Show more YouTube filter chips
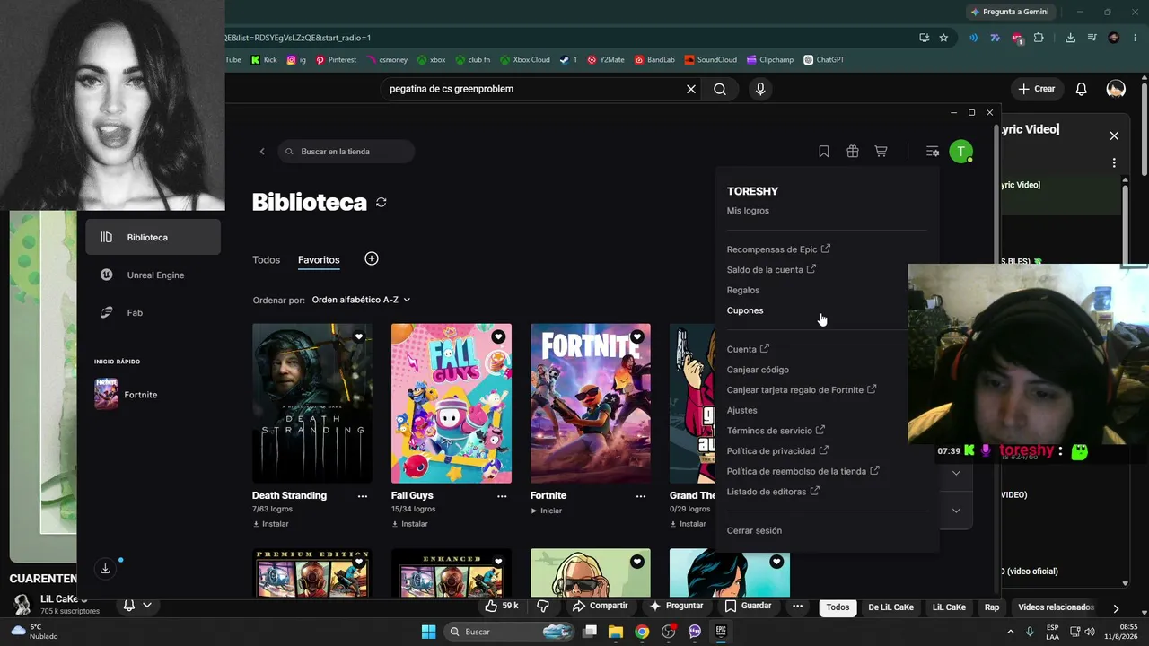 tap(1116, 607)
